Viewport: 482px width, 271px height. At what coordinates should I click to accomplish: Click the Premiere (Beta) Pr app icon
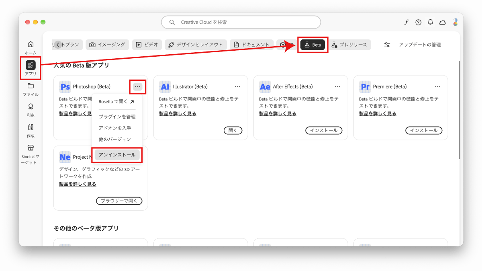[365, 86]
